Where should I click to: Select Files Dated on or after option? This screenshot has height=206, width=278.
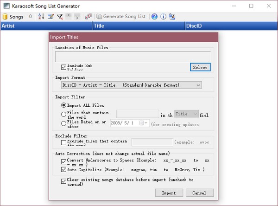[x=64, y=122]
